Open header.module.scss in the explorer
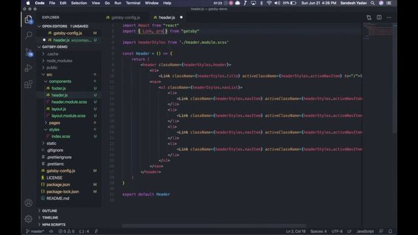The height and width of the screenshot is (235, 418). pos(69,102)
